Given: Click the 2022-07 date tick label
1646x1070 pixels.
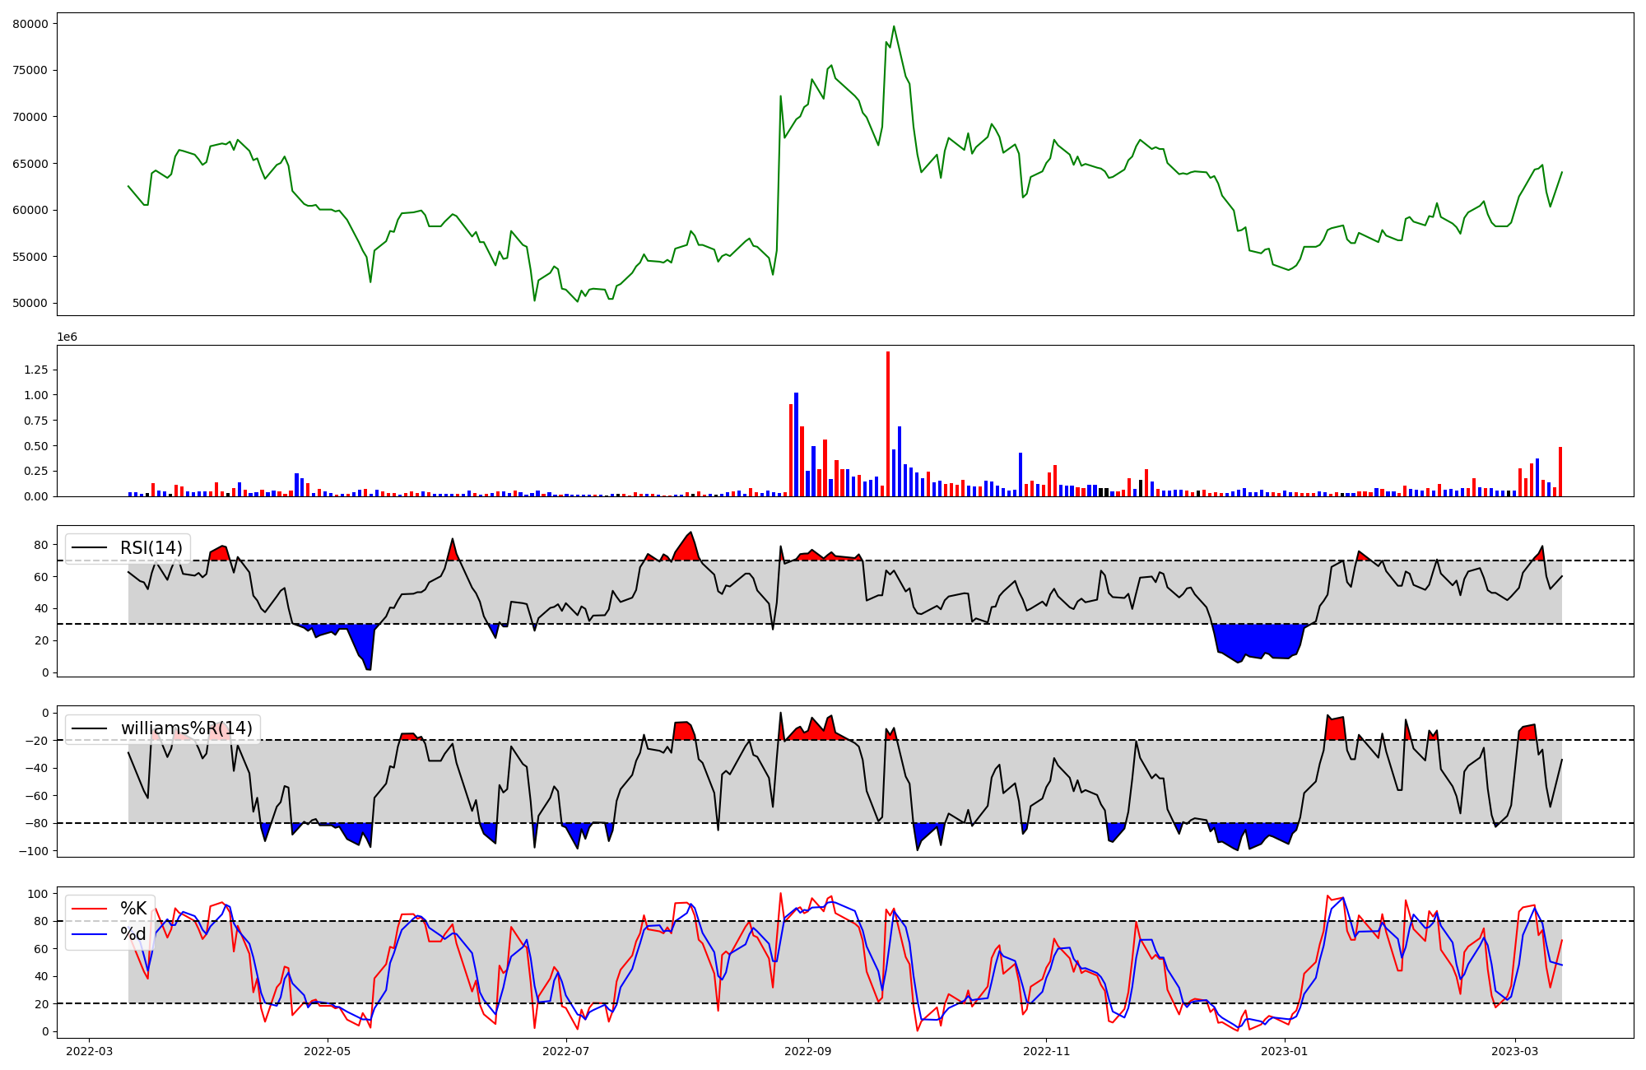Looking at the screenshot, I should (x=566, y=1051).
